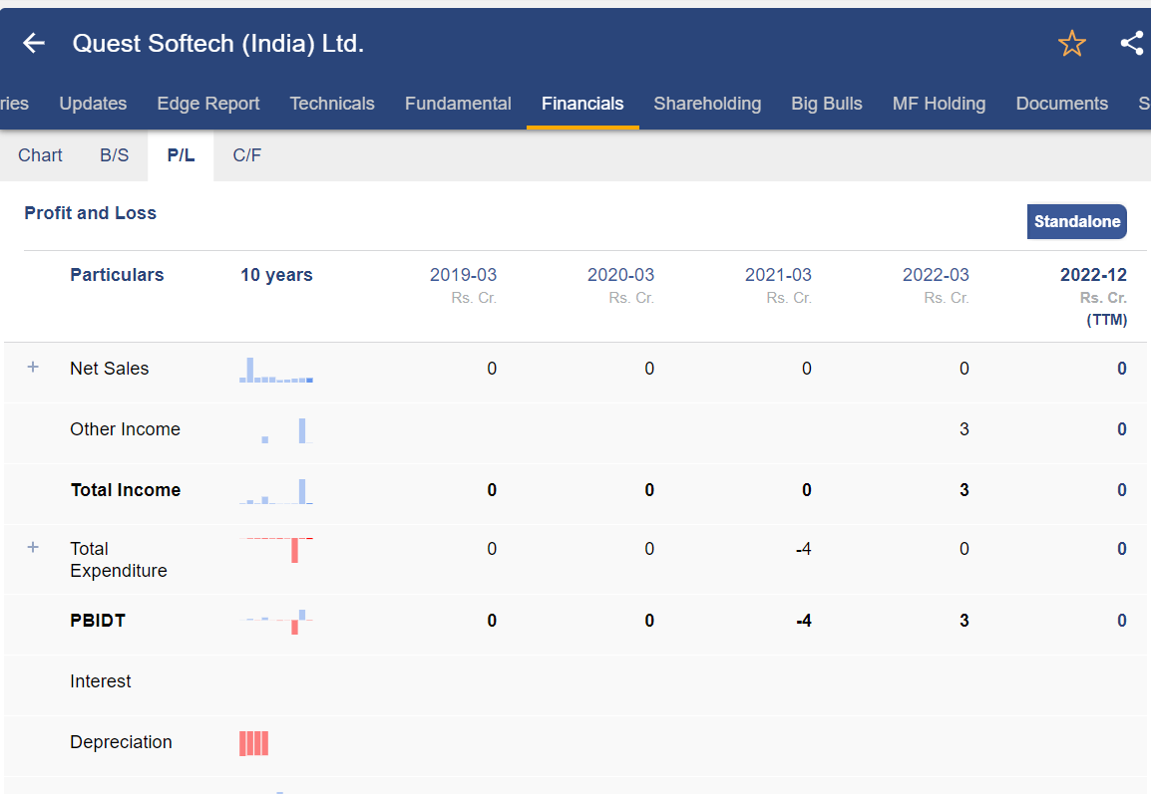Open the Big Bulls tab
Viewport: 1151px width, 794px height.
827,104
